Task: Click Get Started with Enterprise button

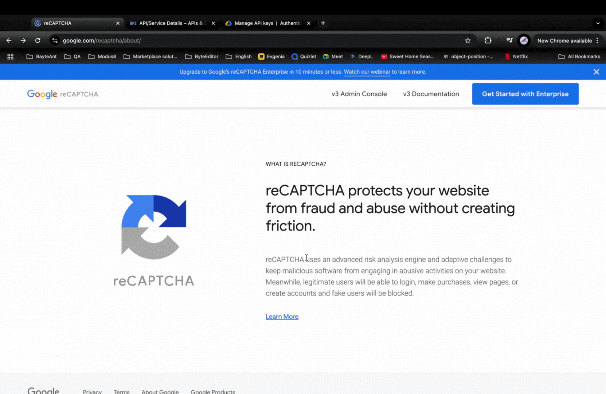Action: (525, 94)
